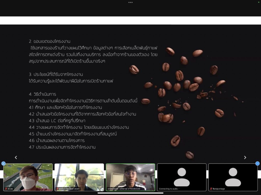The width and height of the screenshot is (261, 195).
Task: Click the 'Connecting to audio' status label
Action: (x=169, y=189)
